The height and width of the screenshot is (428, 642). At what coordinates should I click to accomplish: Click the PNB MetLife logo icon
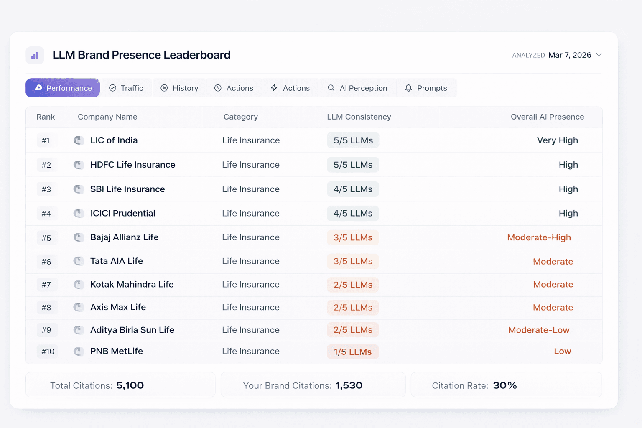point(78,352)
